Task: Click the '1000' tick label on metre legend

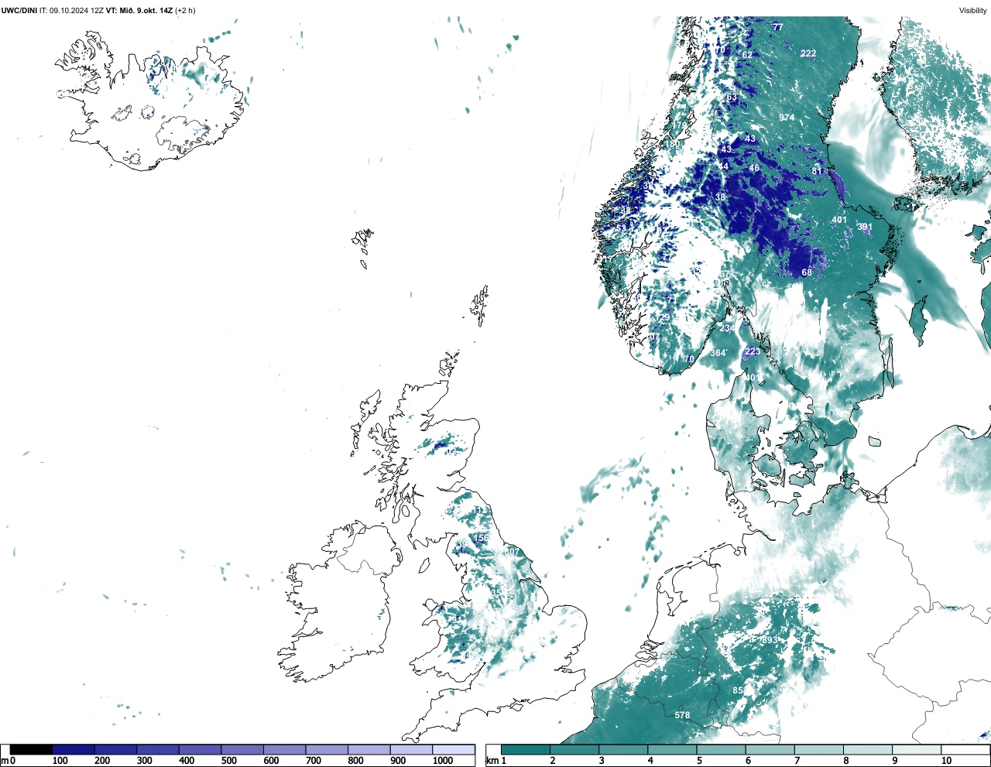Action: click(443, 761)
